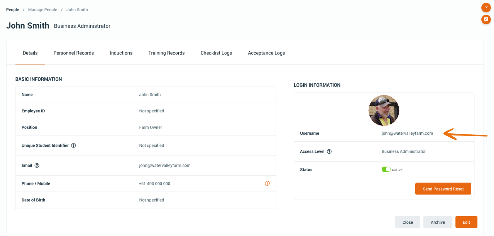Image resolution: width=494 pixels, height=236 pixels.
Task: Navigate to People breadcrumb link
Action: click(x=13, y=10)
